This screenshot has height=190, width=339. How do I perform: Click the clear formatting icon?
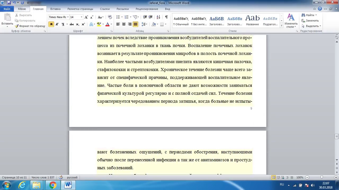click(110, 17)
